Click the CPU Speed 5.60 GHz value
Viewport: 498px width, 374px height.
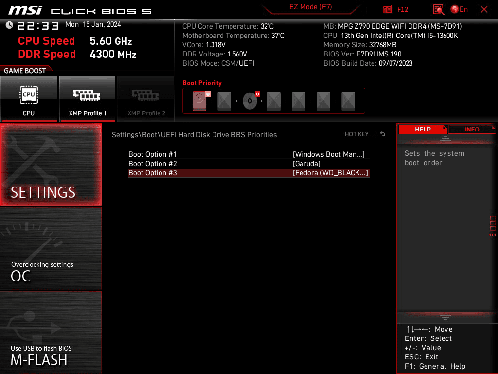[110, 41]
